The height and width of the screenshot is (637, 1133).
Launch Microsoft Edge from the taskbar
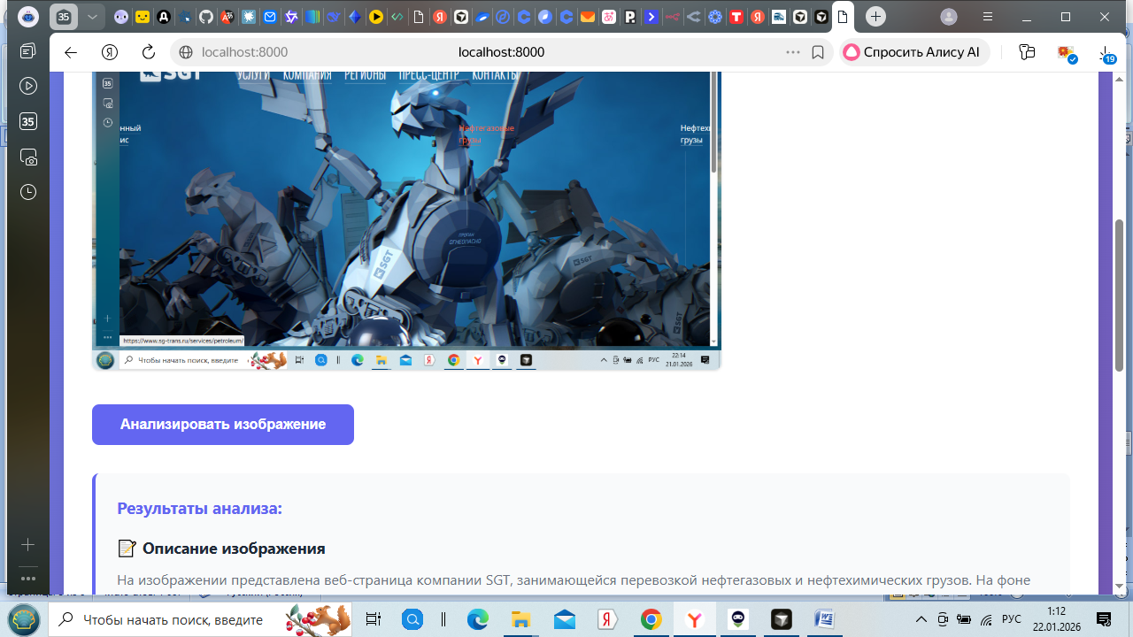pyautogui.click(x=478, y=619)
